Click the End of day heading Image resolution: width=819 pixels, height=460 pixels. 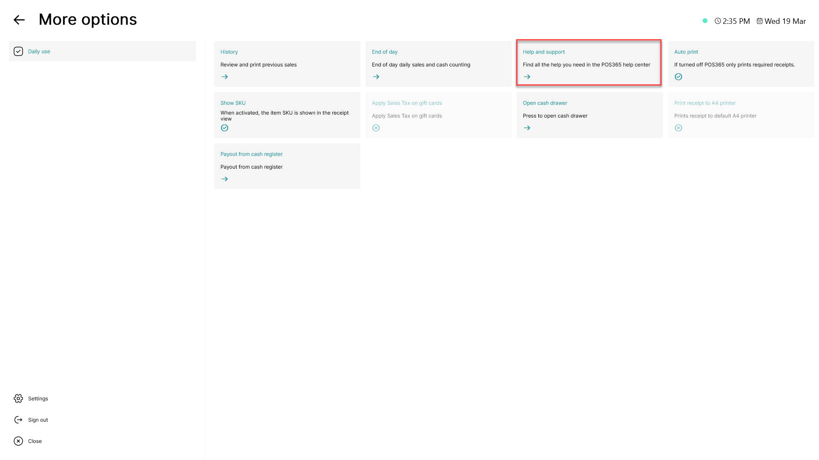[x=385, y=52]
